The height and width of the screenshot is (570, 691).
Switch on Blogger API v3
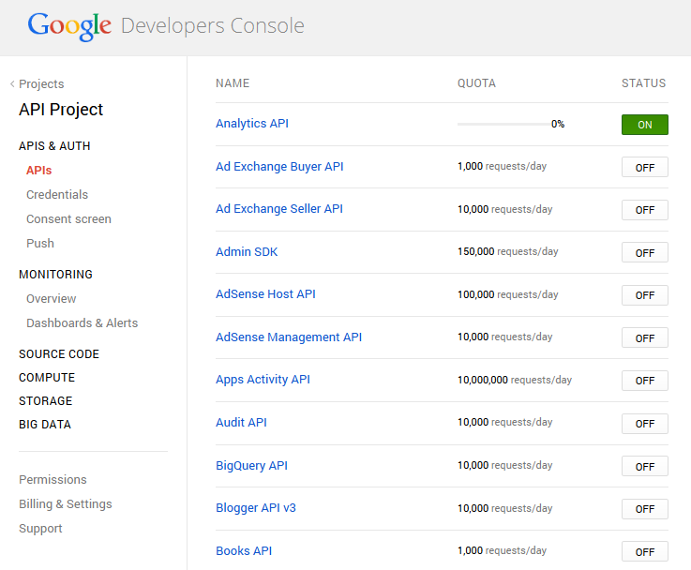[645, 509]
